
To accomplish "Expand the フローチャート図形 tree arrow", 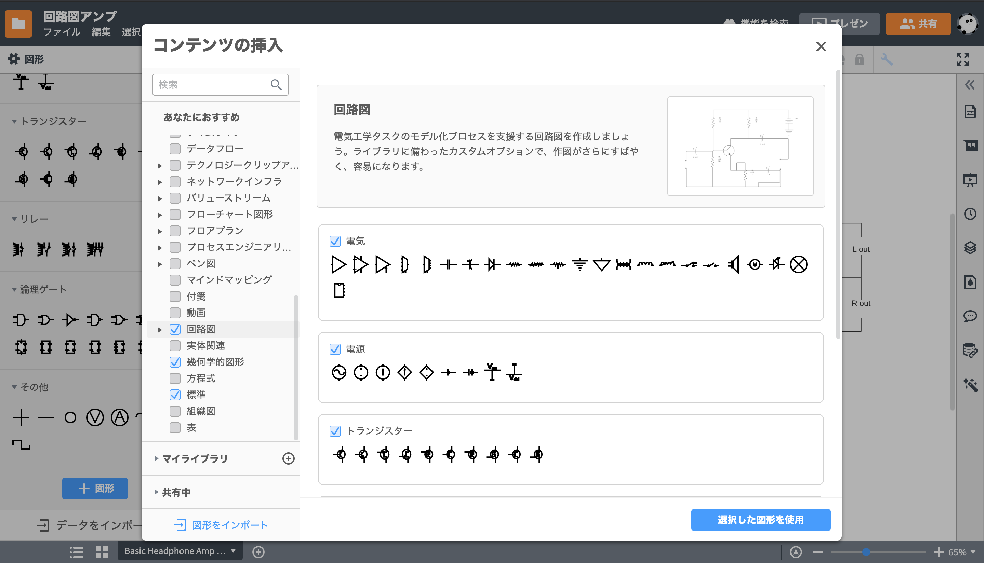I will pyautogui.click(x=159, y=215).
